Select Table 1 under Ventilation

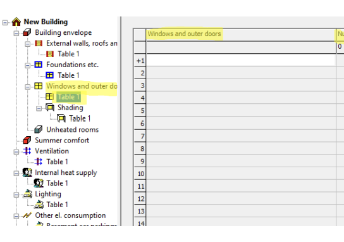(x=57, y=162)
